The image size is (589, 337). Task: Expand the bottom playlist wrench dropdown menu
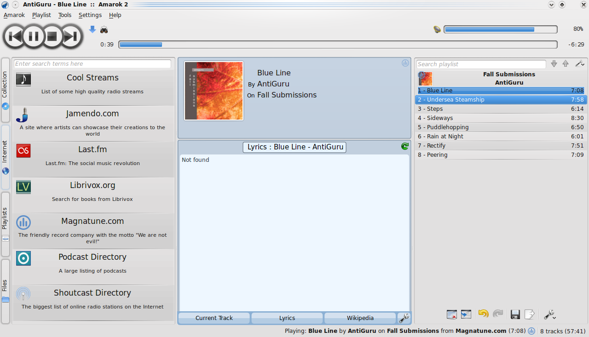click(550, 314)
